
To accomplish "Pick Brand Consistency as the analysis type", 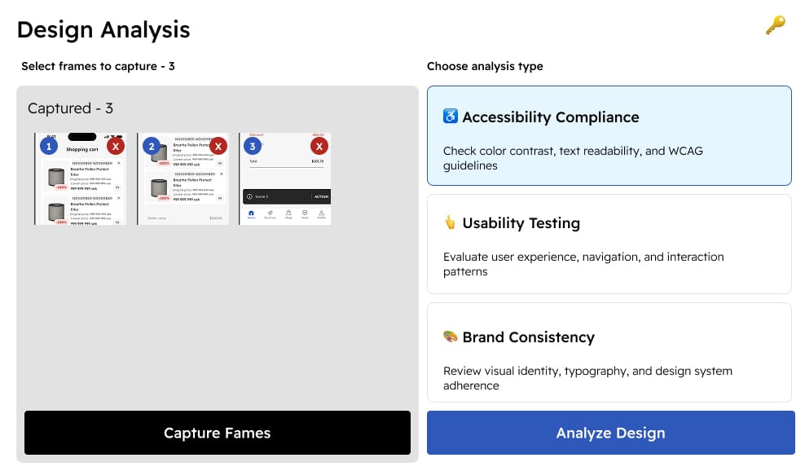I will [x=609, y=352].
